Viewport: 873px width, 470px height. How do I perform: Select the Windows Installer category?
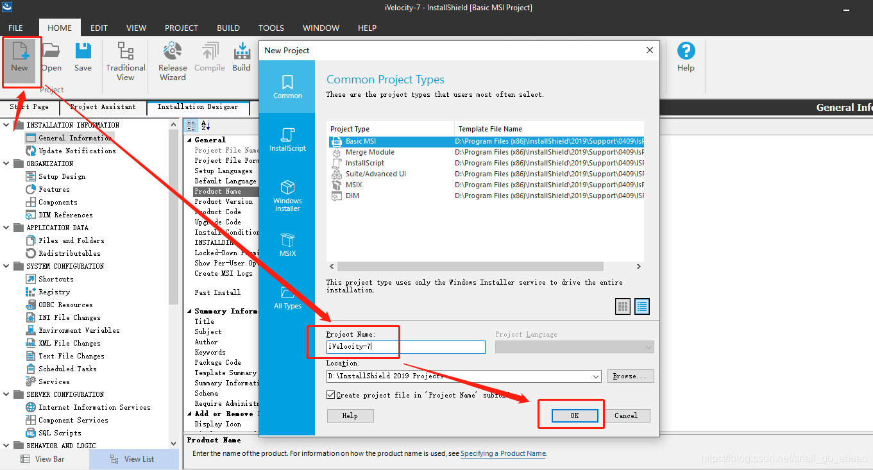tap(287, 195)
